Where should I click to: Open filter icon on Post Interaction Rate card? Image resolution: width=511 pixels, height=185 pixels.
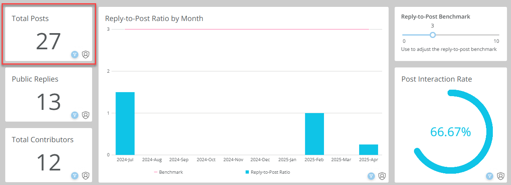click(490, 176)
